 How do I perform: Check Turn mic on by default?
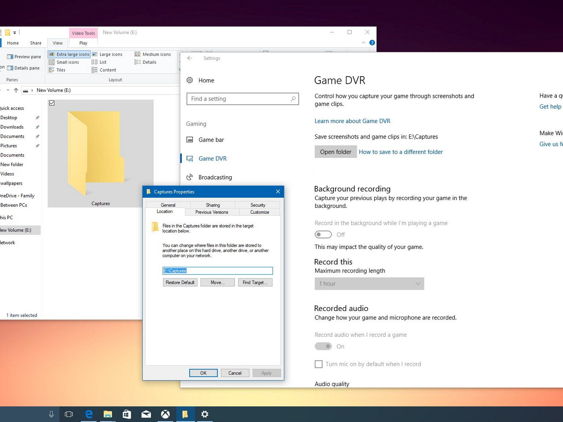319,364
